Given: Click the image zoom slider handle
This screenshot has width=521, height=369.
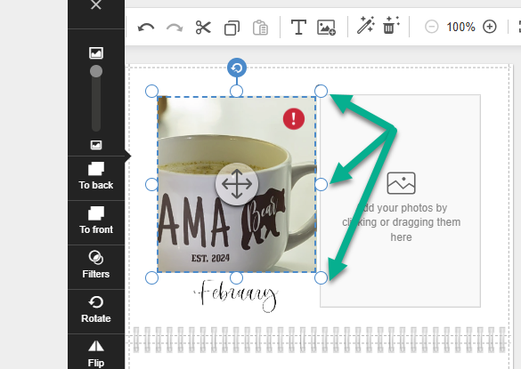Looking at the screenshot, I should (x=96, y=71).
